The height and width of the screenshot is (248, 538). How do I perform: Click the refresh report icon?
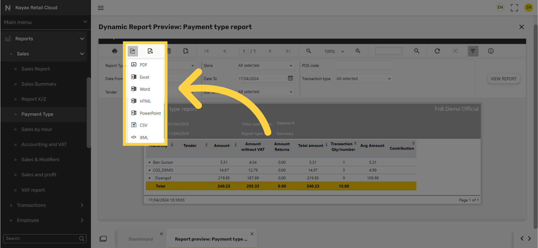tap(437, 51)
